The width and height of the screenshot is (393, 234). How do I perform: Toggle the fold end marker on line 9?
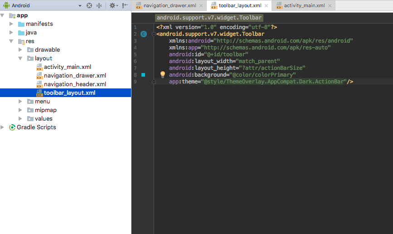[154, 82]
